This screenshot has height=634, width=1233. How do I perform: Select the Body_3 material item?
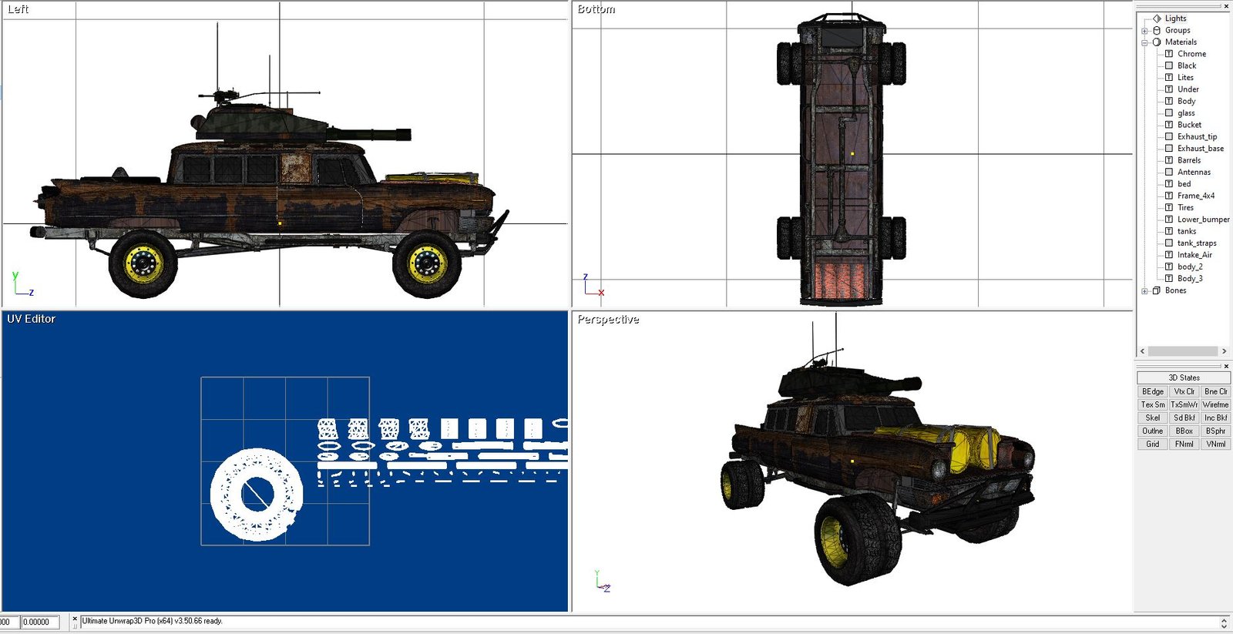click(1189, 279)
